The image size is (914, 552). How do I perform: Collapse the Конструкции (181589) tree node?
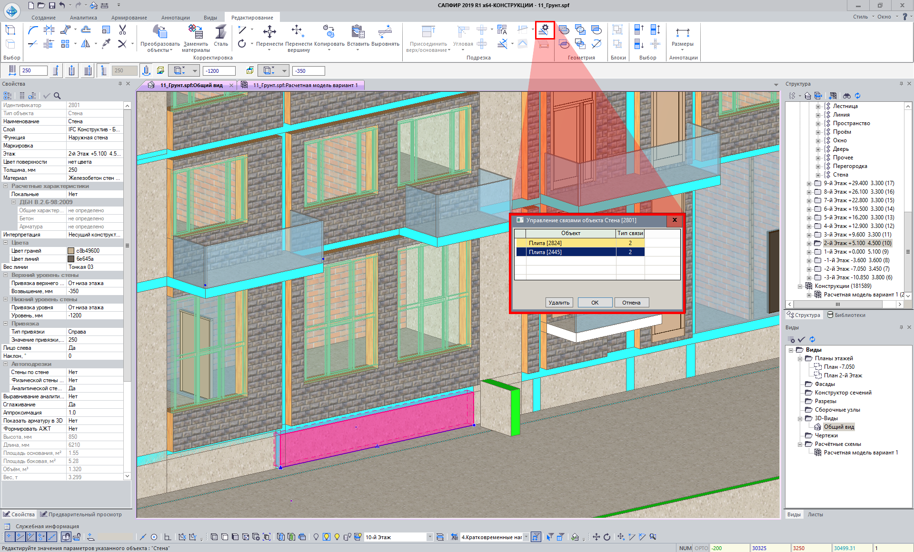800,286
